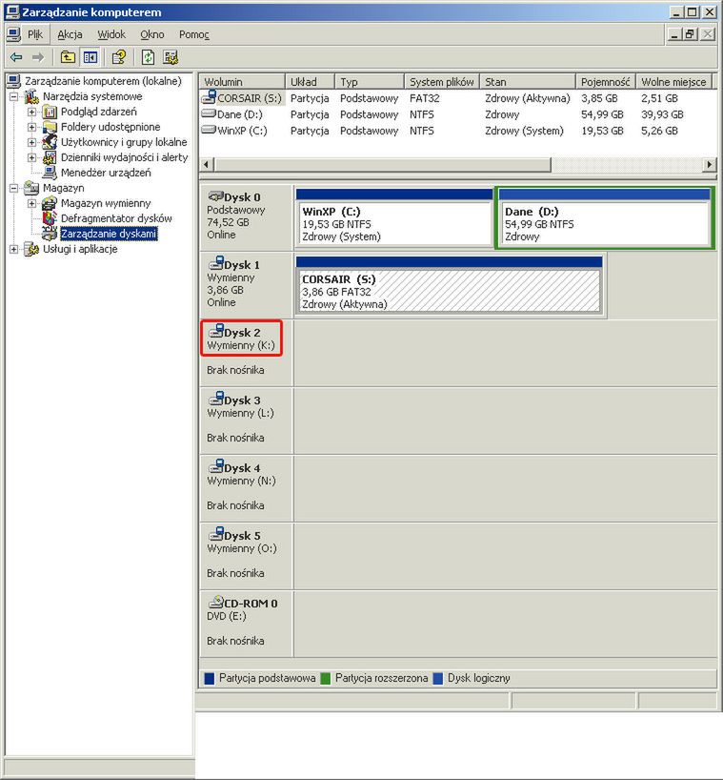The image size is (723, 780).
Task: Click the dark blue Partycja podstawowa swatch
Action: 210,679
